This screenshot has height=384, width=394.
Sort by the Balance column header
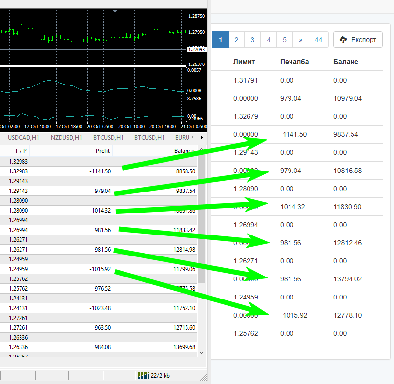point(184,151)
